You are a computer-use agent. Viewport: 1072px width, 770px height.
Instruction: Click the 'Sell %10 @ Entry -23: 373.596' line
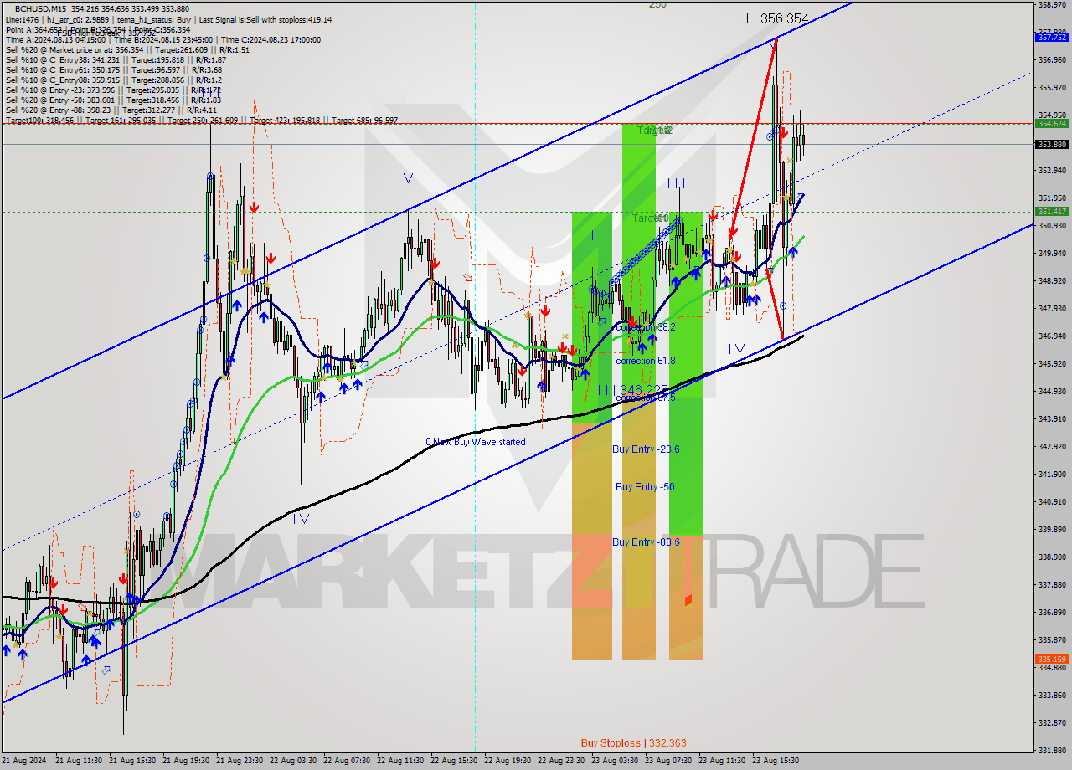113,90
